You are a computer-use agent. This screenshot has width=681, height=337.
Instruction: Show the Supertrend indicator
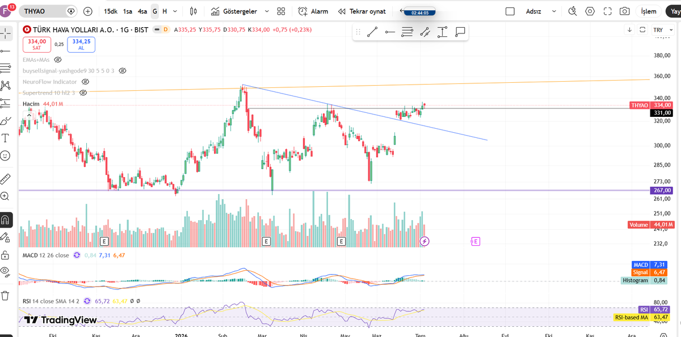click(x=83, y=92)
